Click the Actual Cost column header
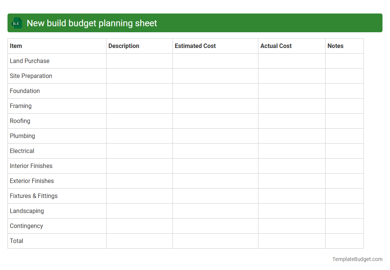The image size is (390, 270). pyautogui.click(x=276, y=46)
